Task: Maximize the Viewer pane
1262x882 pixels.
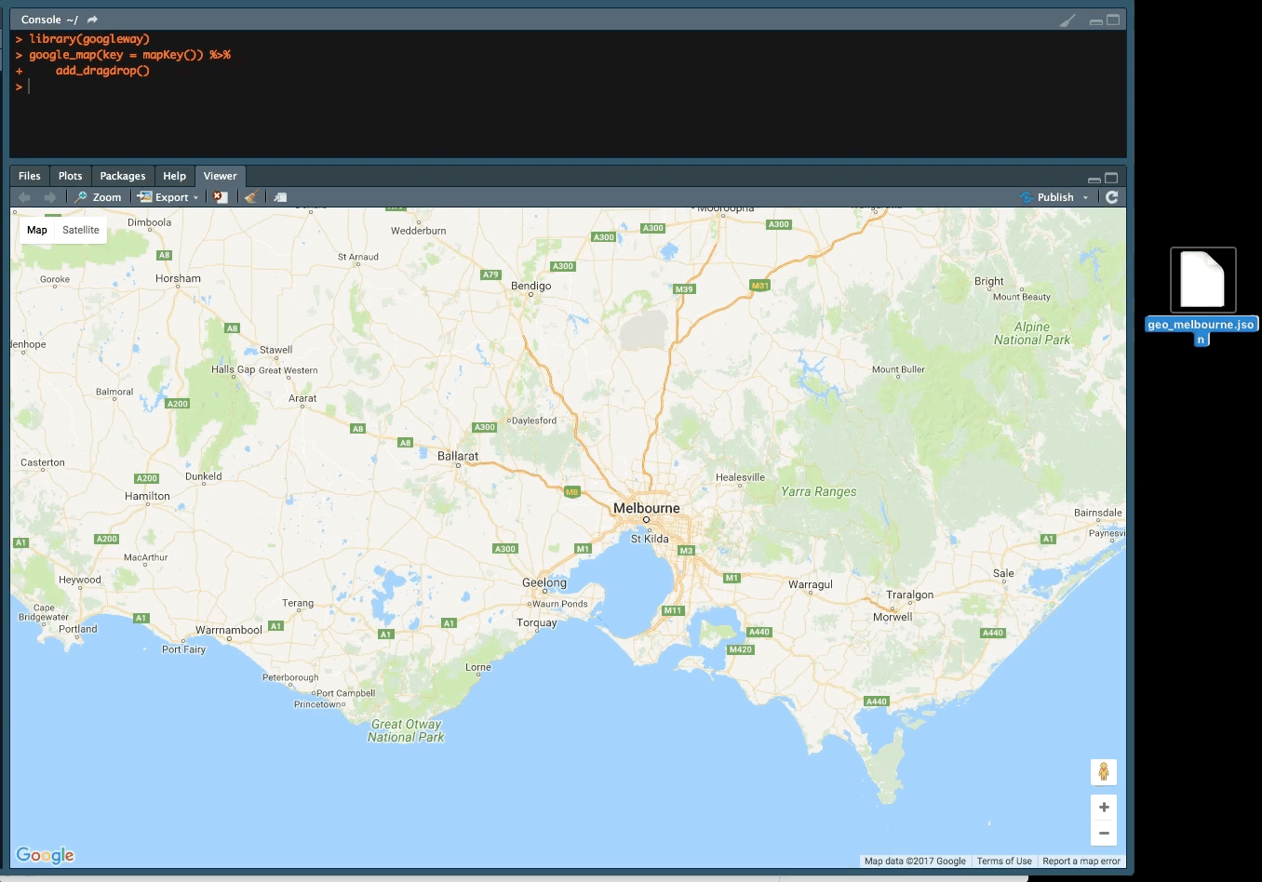Action: pyautogui.click(x=1111, y=177)
